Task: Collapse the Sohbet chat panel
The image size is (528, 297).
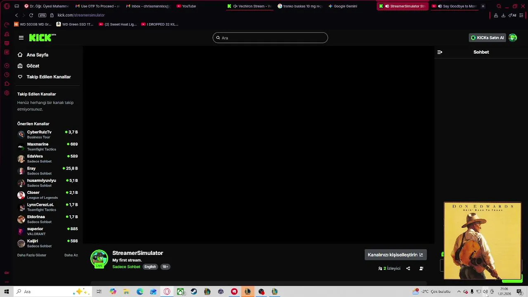Action: (440, 52)
